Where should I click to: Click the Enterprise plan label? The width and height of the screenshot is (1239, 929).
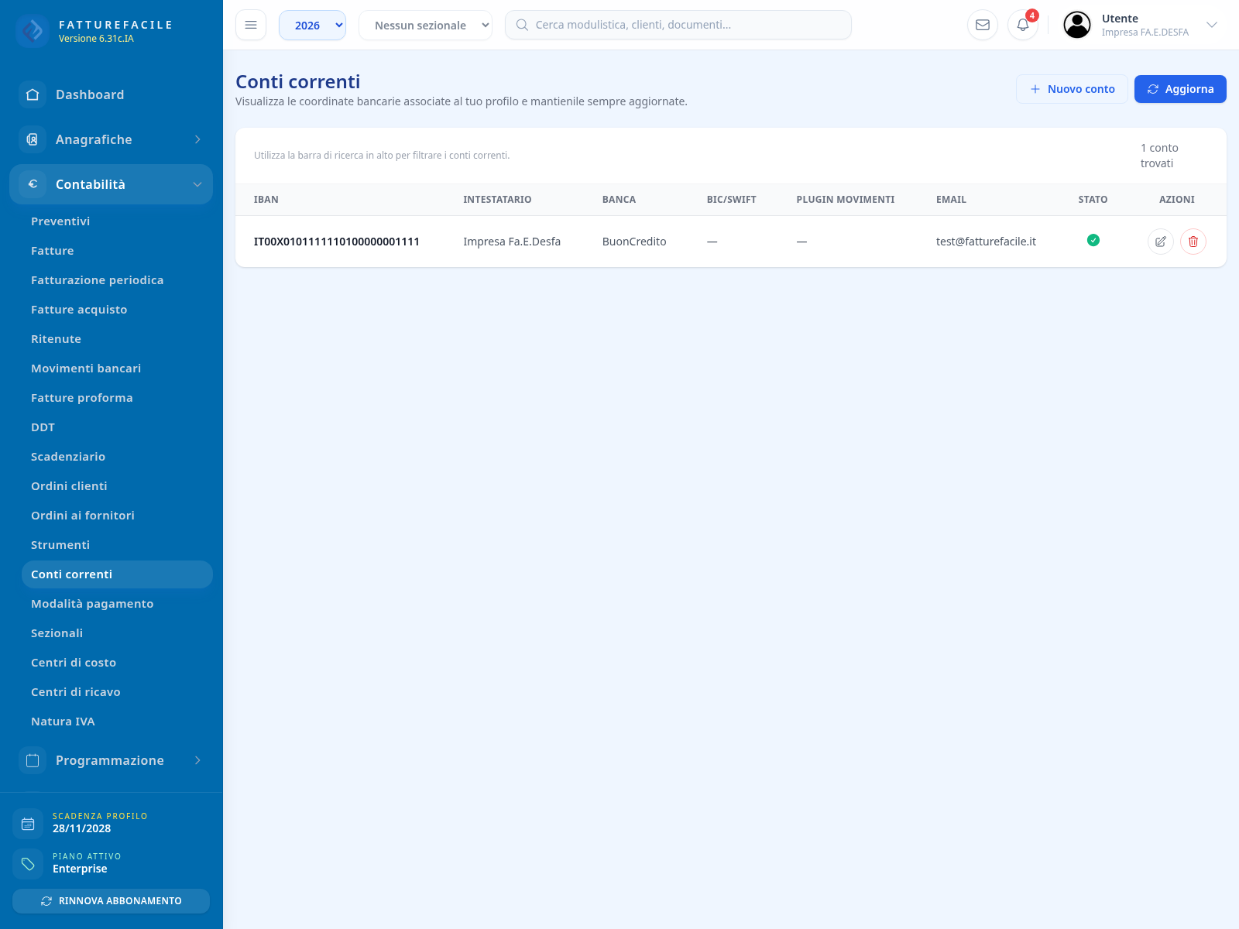tap(80, 869)
